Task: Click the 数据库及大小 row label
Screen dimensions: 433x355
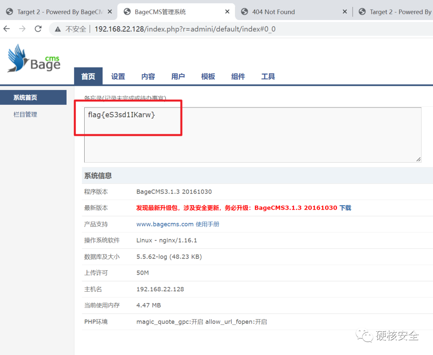Action: click(101, 257)
